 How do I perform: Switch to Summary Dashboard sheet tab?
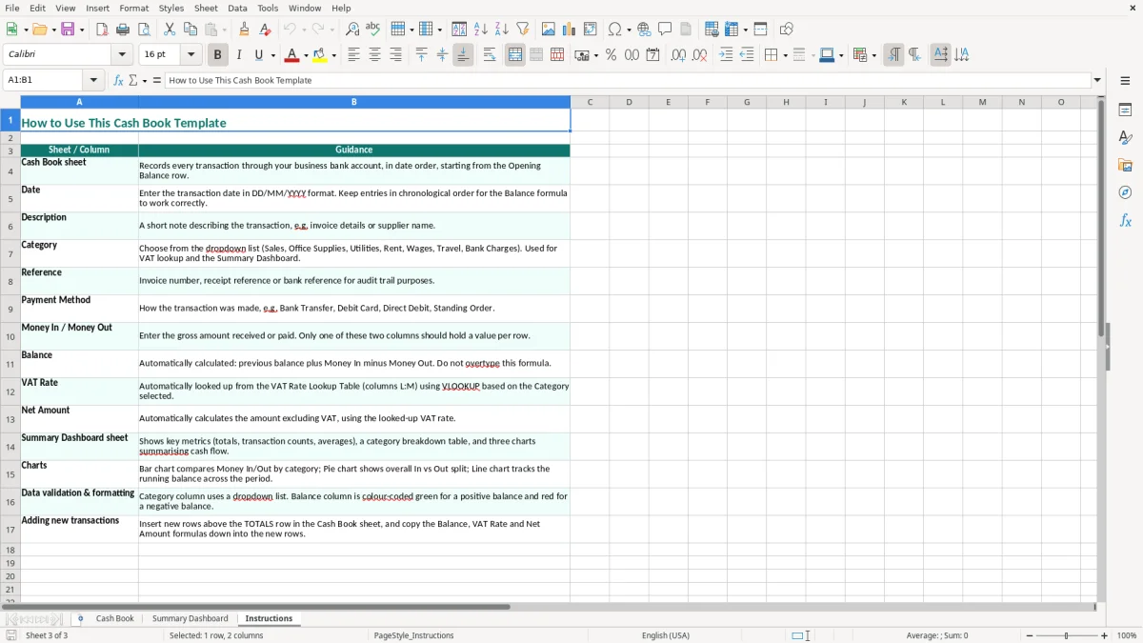pos(190,619)
